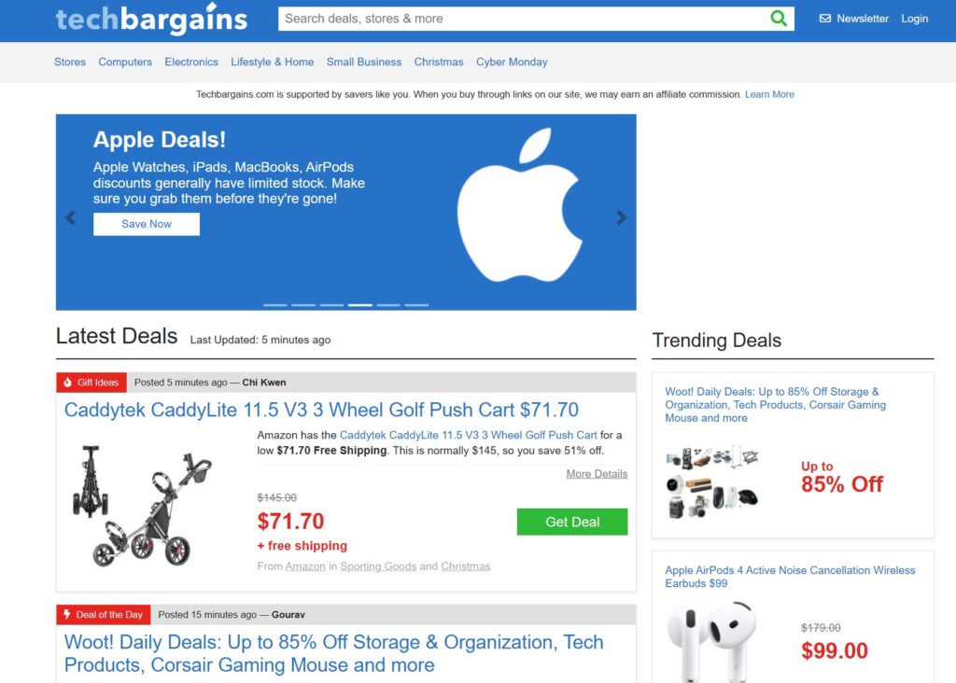Expand More Details for golf cart deal

(597, 473)
